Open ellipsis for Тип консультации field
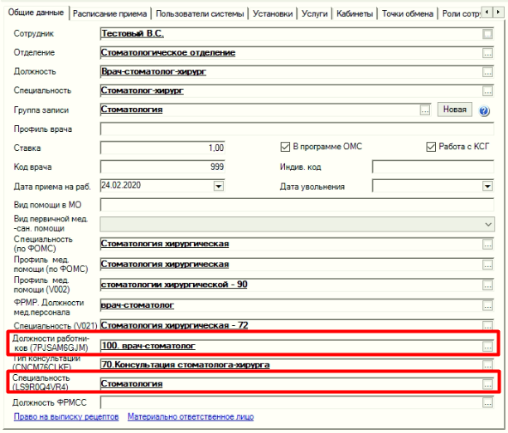This screenshot has width=508, height=433. coord(487,365)
